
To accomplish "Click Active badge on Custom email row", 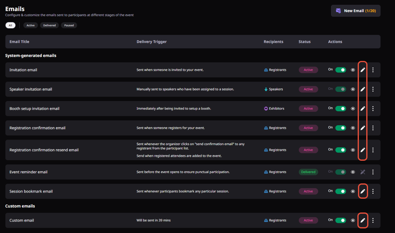I will tap(308, 220).
